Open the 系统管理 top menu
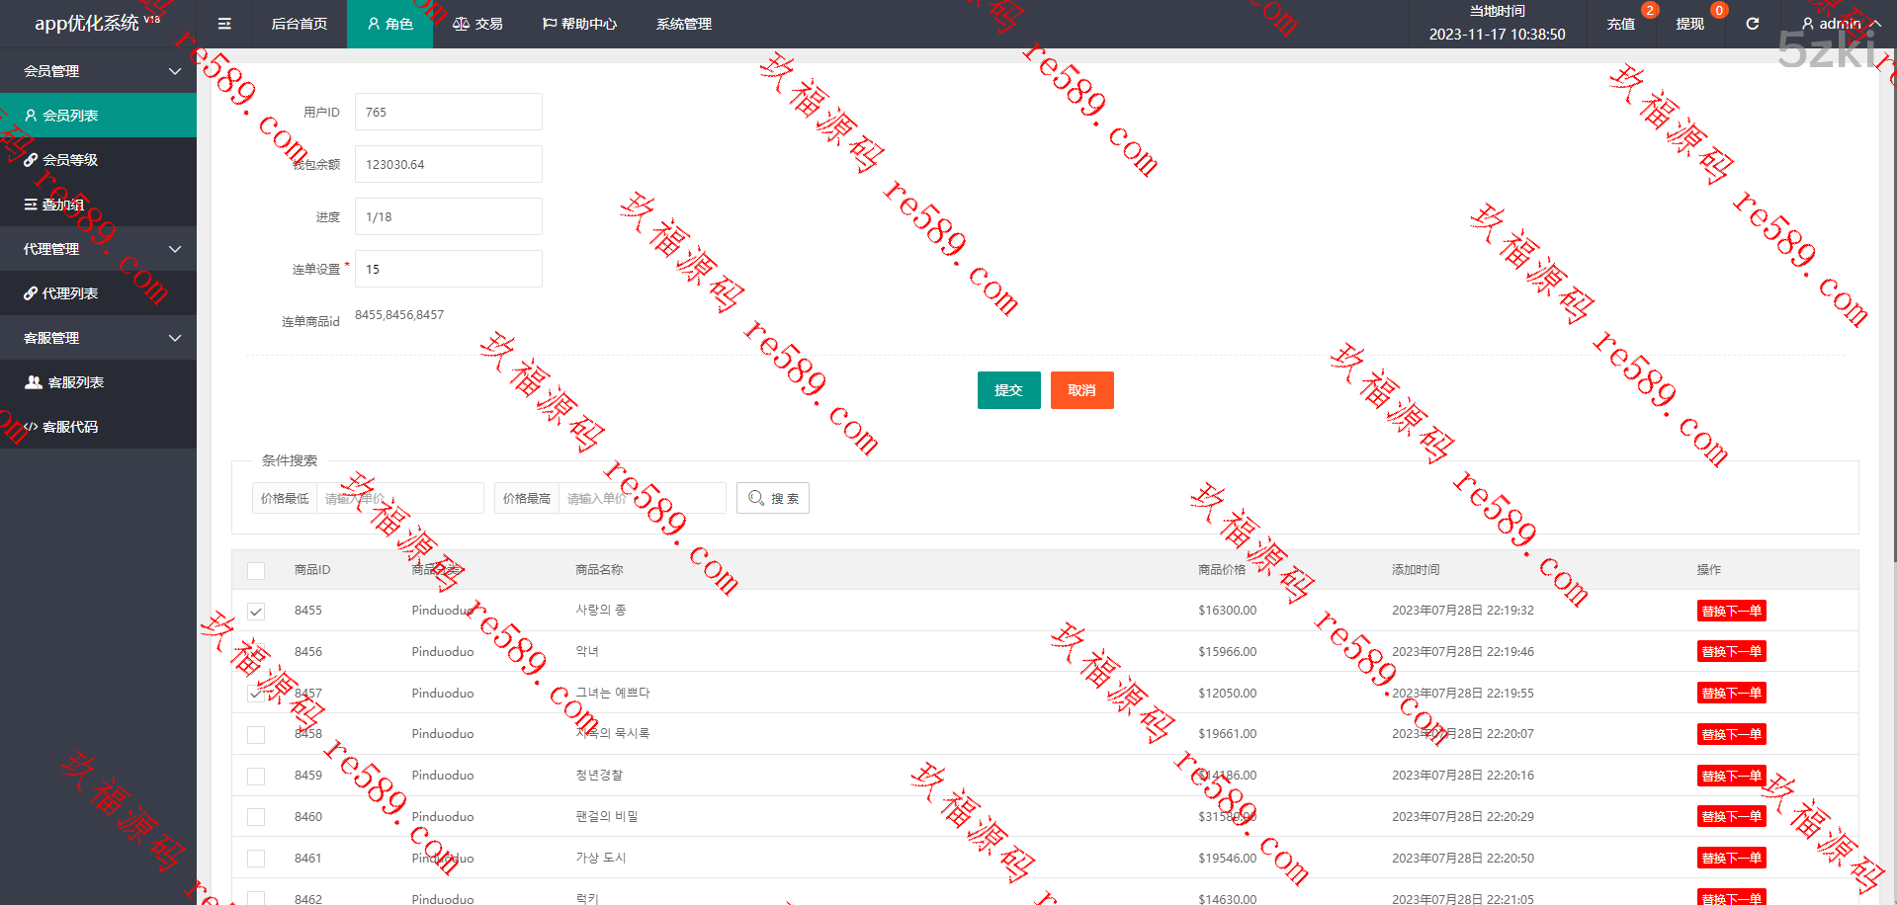 click(683, 24)
